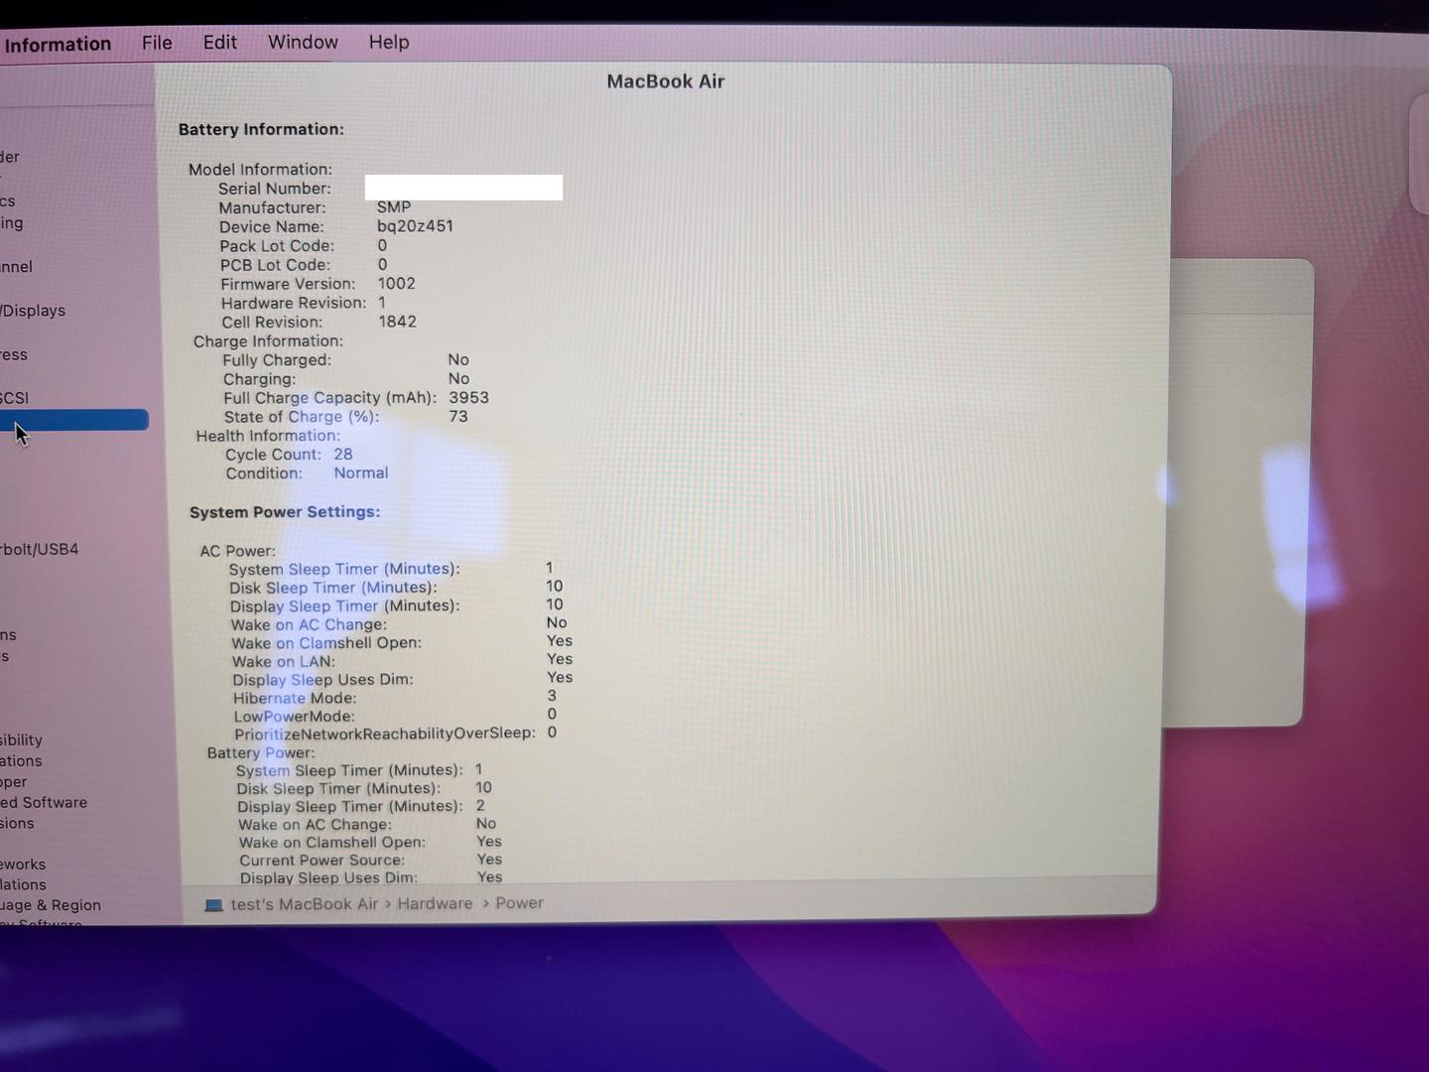Select Thunderbolt/USB4 in the sidebar

(x=40, y=549)
